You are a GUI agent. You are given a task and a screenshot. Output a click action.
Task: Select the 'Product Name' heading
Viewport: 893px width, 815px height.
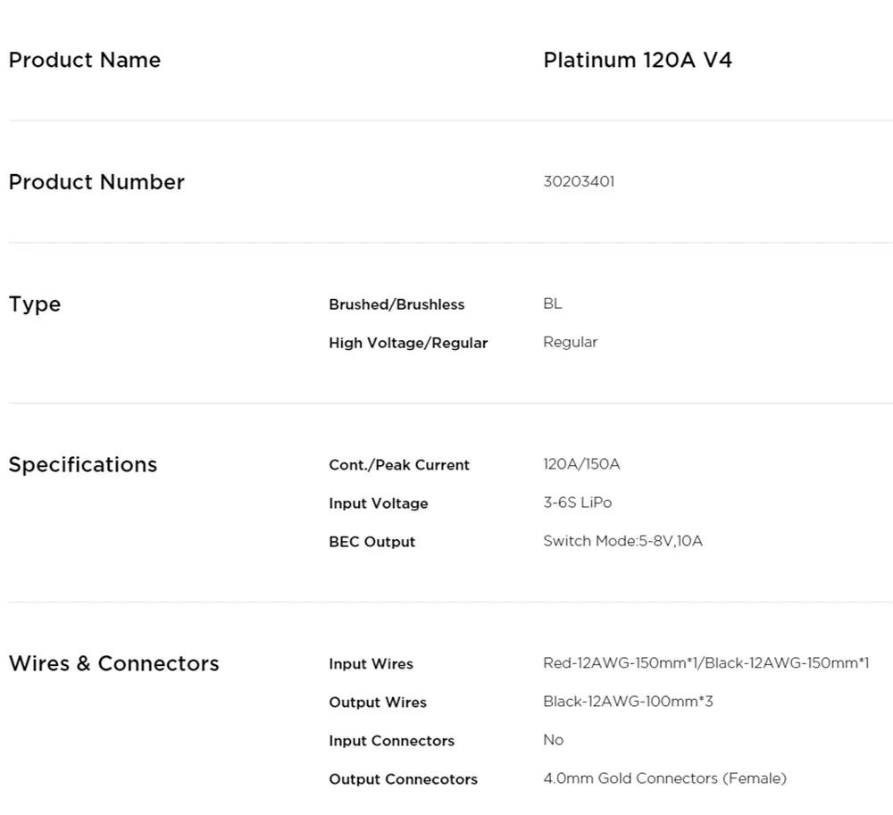pyautogui.click(x=85, y=60)
